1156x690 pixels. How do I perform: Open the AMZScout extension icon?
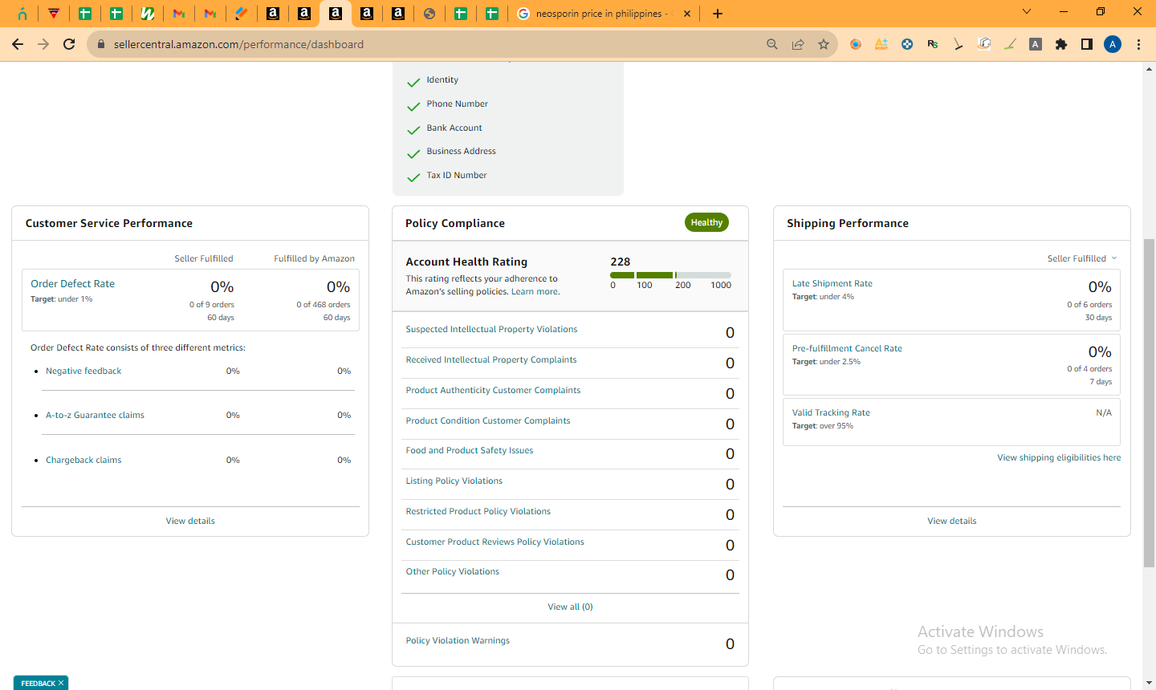tap(881, 44)
